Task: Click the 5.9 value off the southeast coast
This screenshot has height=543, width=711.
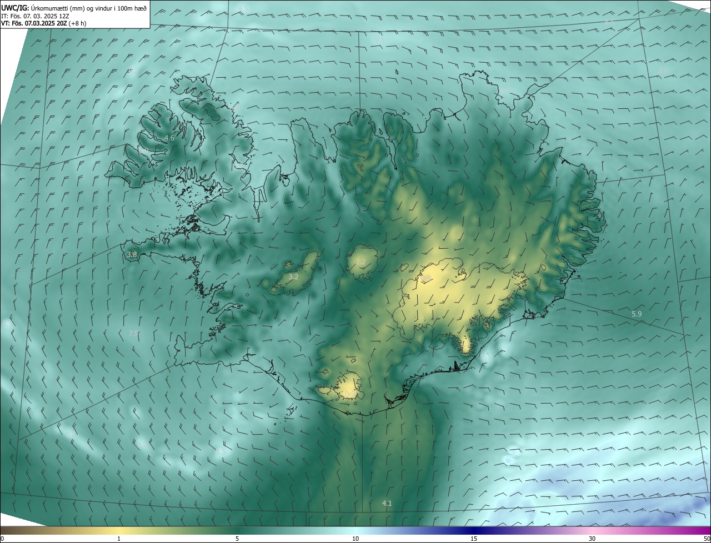Action: [637, 314]
